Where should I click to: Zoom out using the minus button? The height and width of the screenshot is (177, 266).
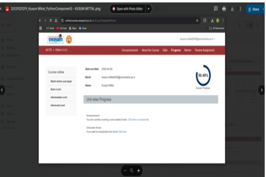[x=125, y=170]
